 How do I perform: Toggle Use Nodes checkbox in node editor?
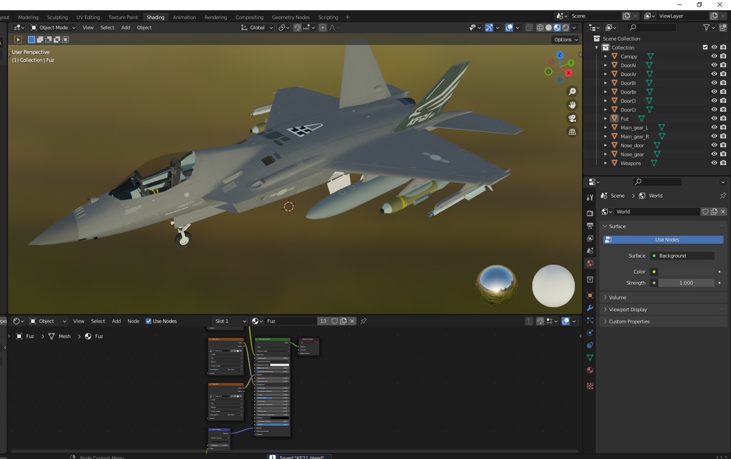coord(148,321)
